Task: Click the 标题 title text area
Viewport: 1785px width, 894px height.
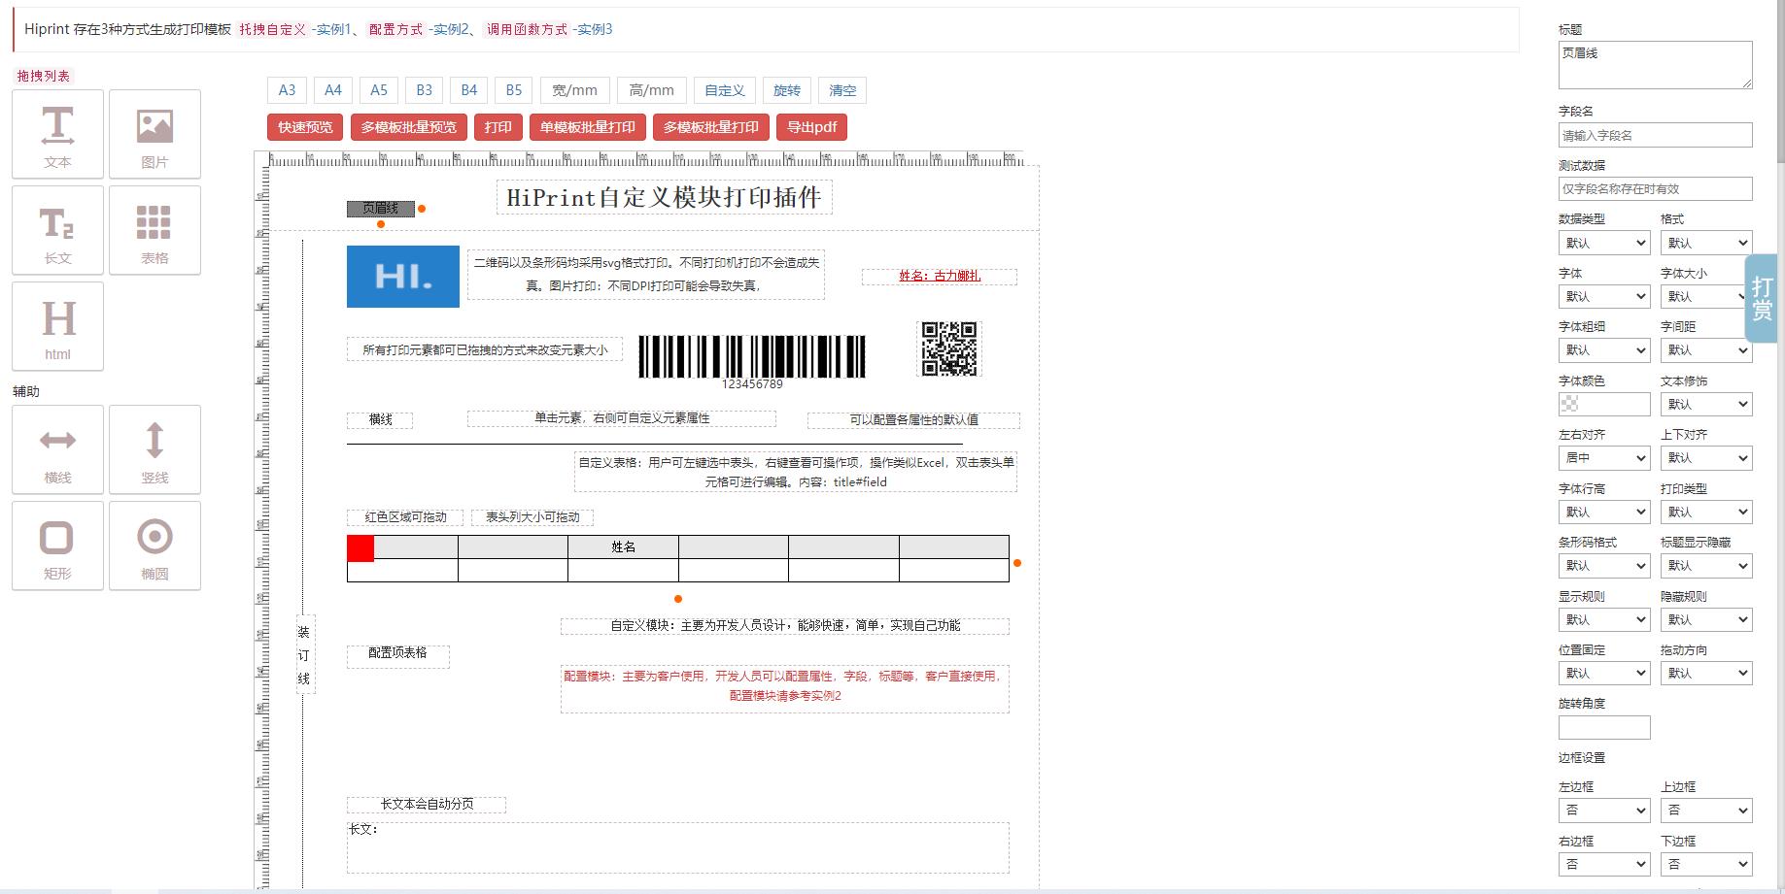Action: click(x=1656, y=65)
